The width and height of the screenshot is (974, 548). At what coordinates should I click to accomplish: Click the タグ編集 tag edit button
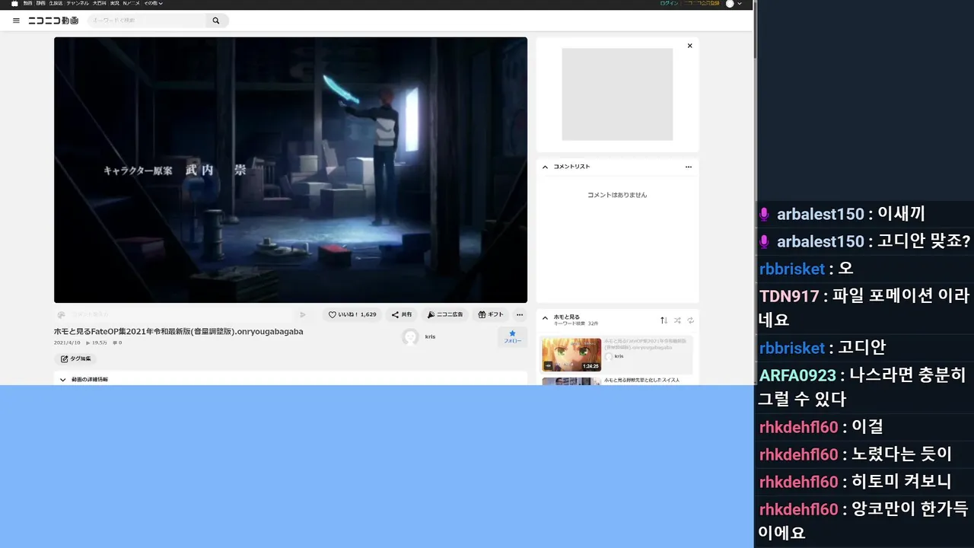coord(75,358)
